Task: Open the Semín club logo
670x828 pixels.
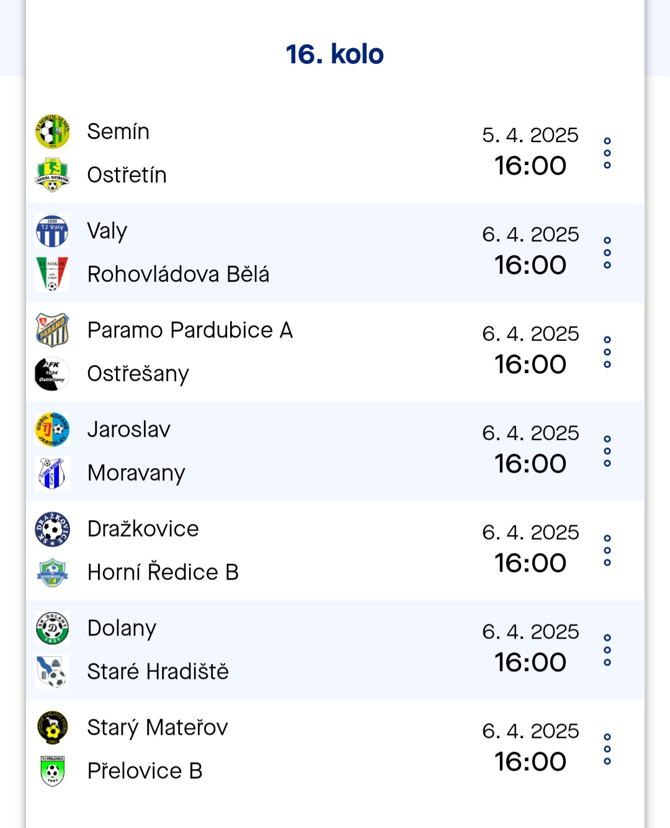Action: click(x=52, y=132)
